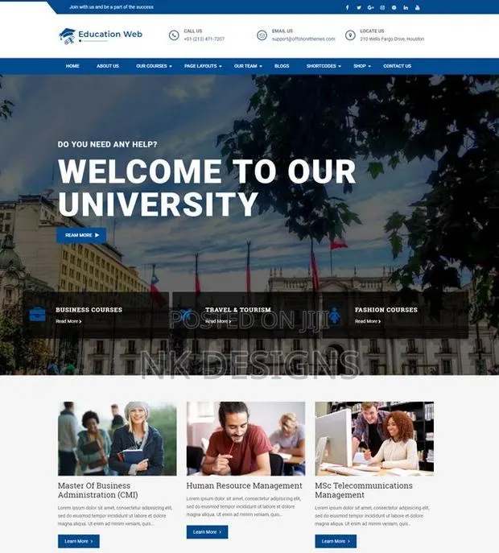Screen dimensions: 499x553
Task: Click Learn More under Human Resource Management
Action: coord(207,532)
